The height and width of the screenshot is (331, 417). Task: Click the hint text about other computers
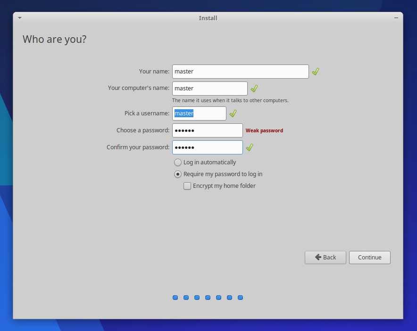click(230, 100)
